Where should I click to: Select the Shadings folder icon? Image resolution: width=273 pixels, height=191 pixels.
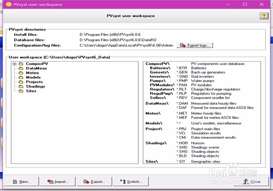(21, 86)
